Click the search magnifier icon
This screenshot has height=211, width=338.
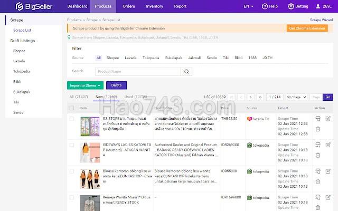tap(186, 72)
